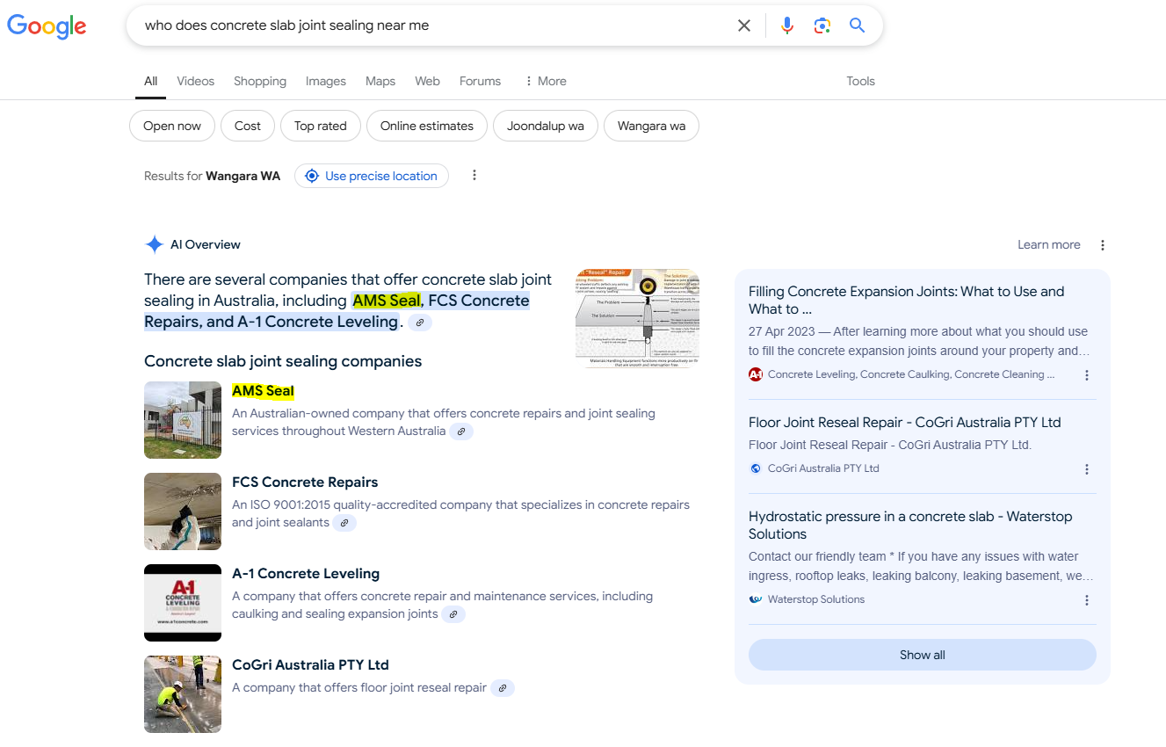Select the All tab
Image resolution: width=1166 pixels, height=747 pixels.
[151, 81]
